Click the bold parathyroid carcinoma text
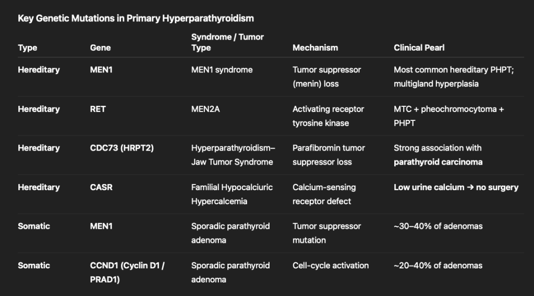Image resolution: width=534 pixels, height=296 pixels. tap(438, 162)
